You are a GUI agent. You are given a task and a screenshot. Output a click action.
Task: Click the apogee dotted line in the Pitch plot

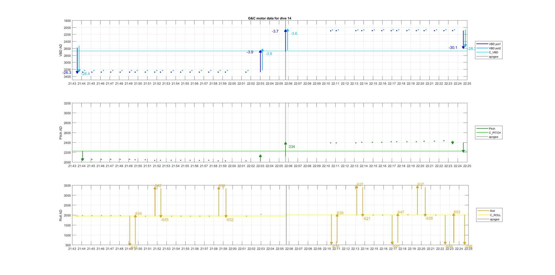286,133
